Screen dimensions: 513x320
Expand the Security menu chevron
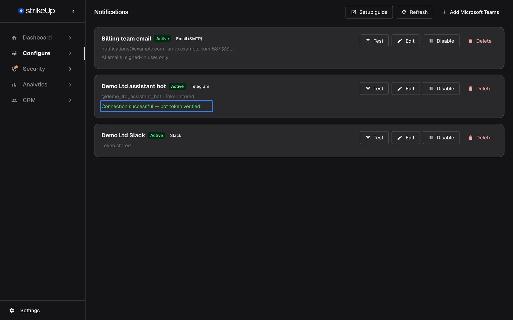[70, 69]
